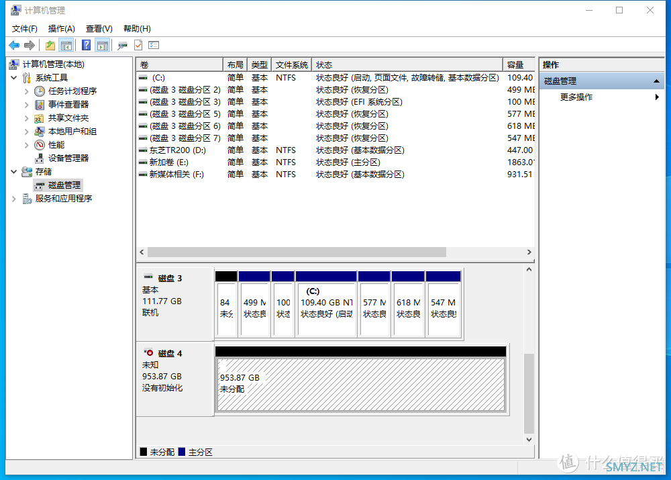Toggle the show/hide action pane icon
Image resolution: width=671 pixels, height=480 pixels.
tap(103, 45)
